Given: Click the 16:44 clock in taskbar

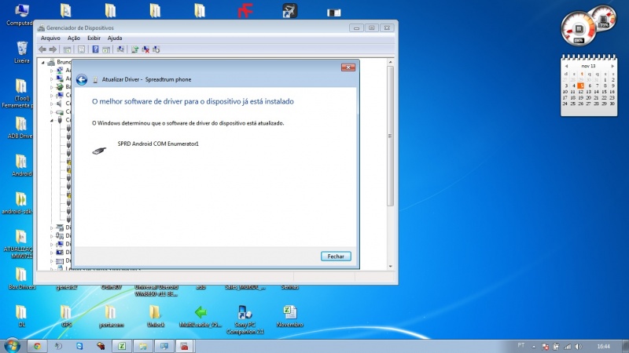Looking at the screenshot, I should point(603,347).
